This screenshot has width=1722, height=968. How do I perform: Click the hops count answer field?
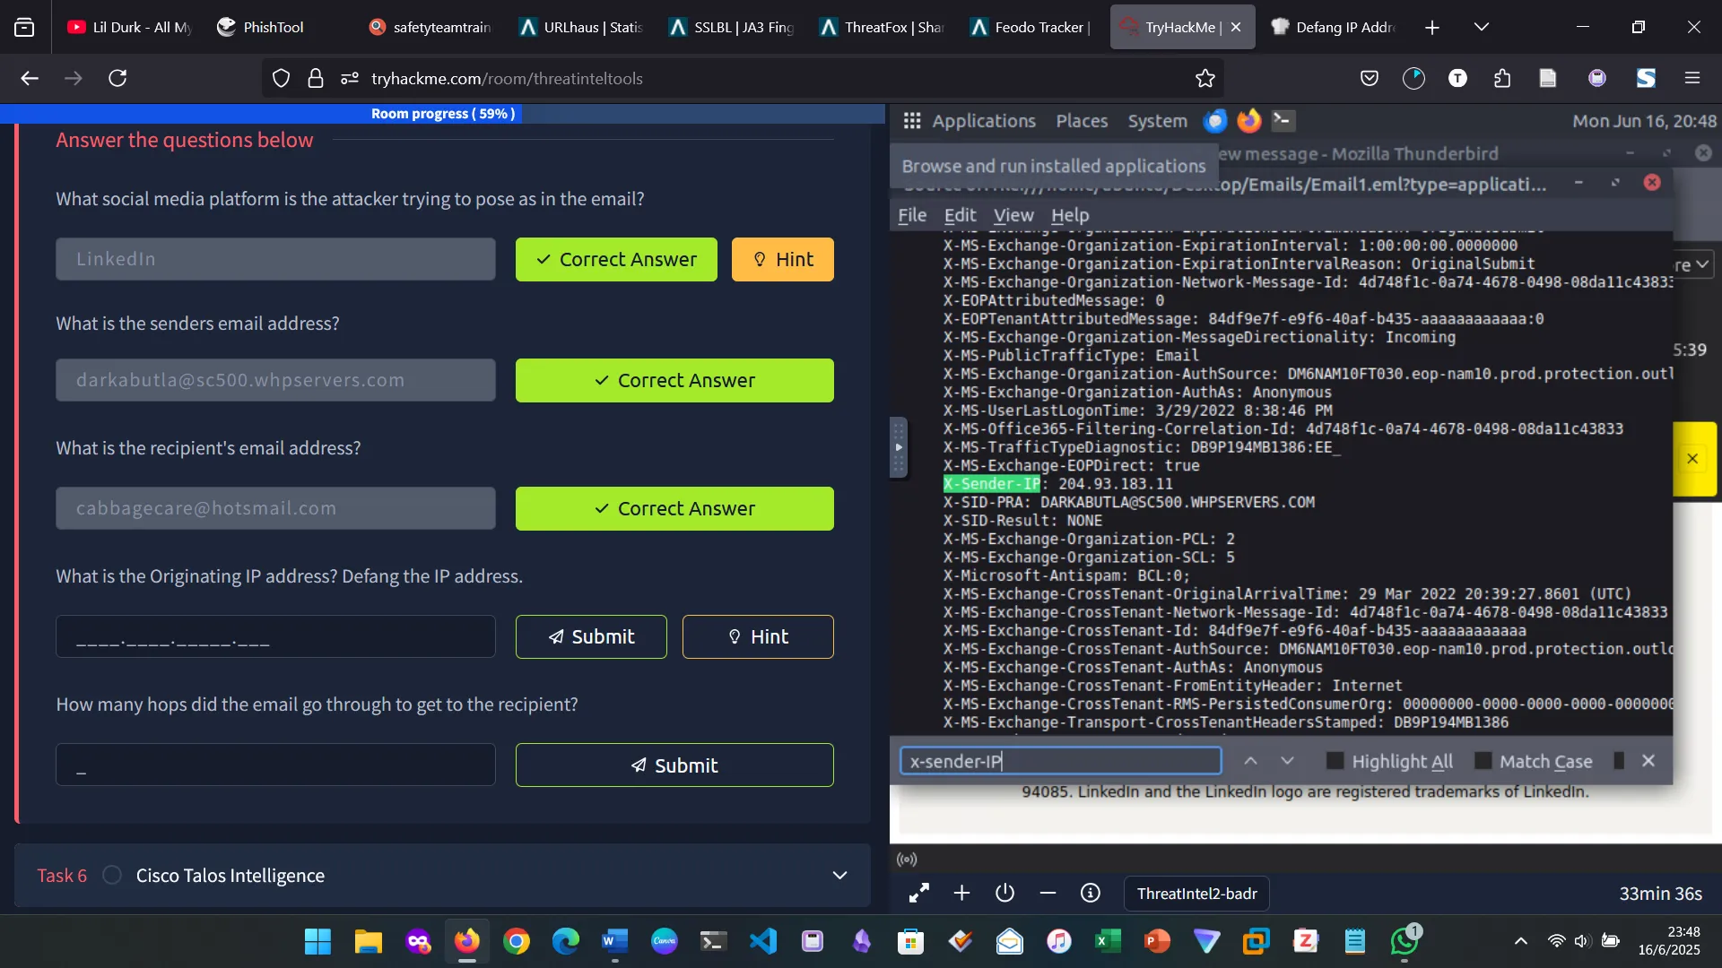pos(275,765)
